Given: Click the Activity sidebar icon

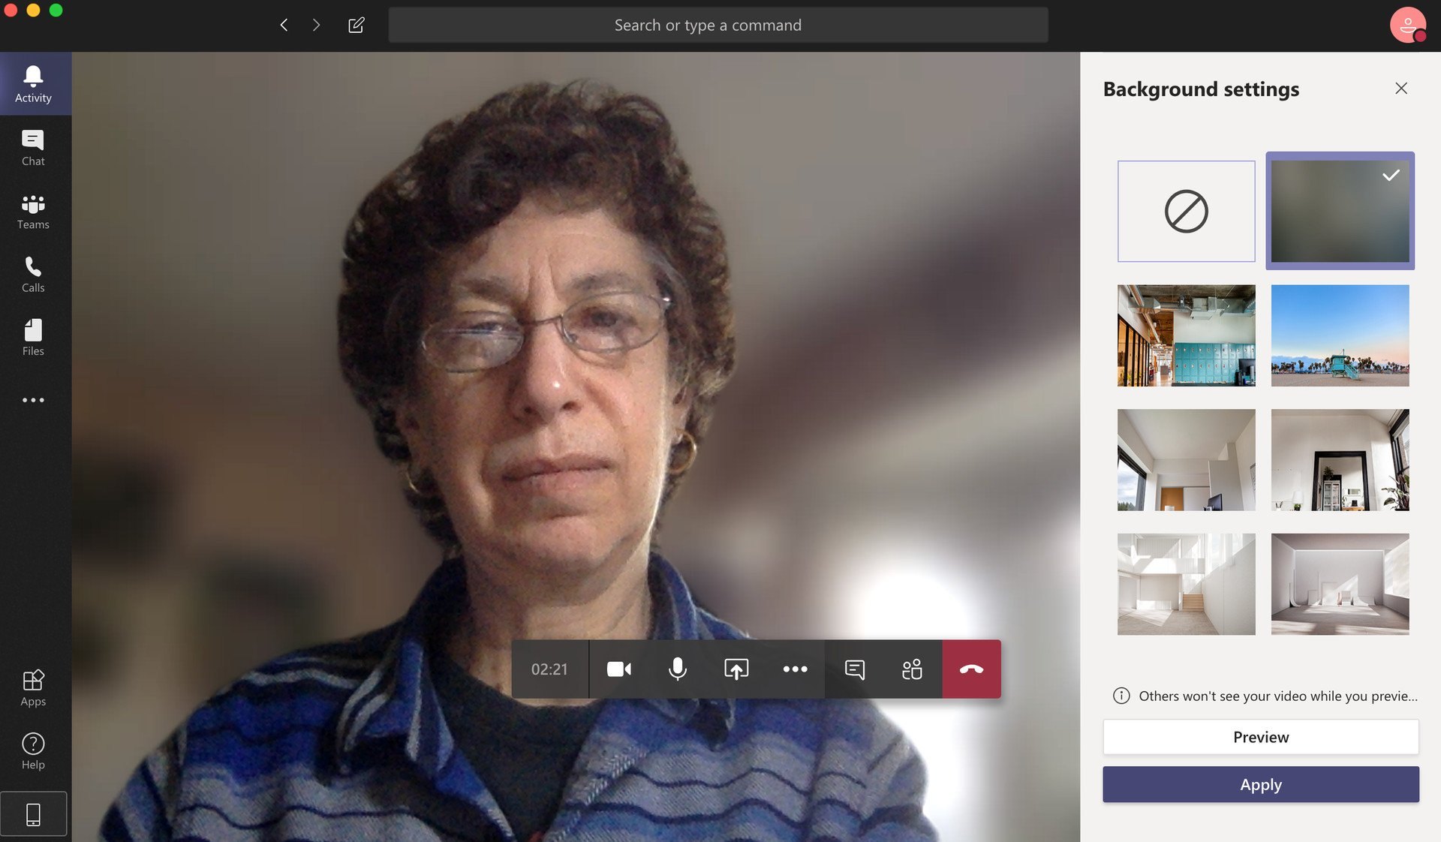Looking at the screenshot, I should tap(33, 83).
